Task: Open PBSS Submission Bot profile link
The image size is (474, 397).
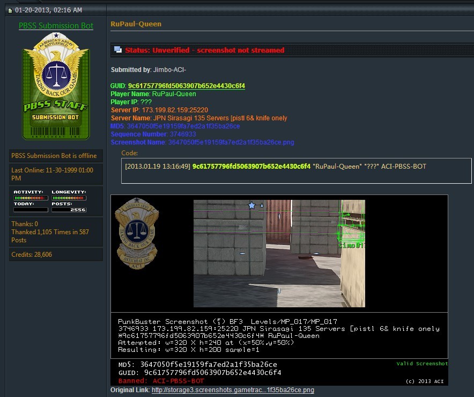Action: pyautogui.click(x=56, y=26)
